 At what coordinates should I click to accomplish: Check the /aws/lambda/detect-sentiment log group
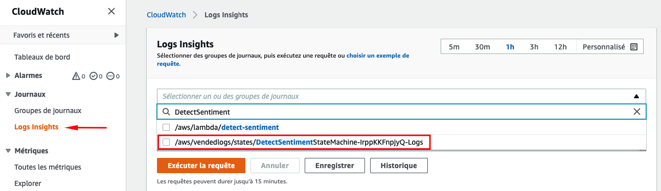pyautogui.click(x=166, y=127)
